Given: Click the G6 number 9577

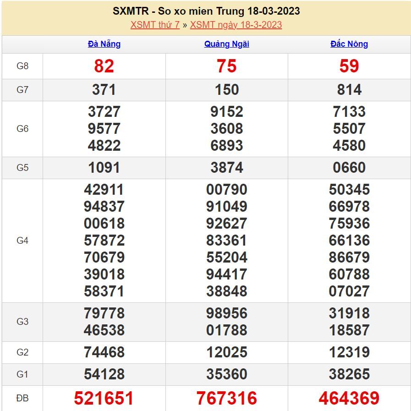Looking at the screenshot, I should click(x=104, y=129).
